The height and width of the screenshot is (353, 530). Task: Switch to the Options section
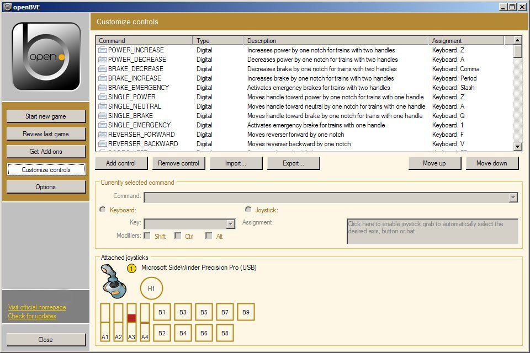[x=46, y=187]
